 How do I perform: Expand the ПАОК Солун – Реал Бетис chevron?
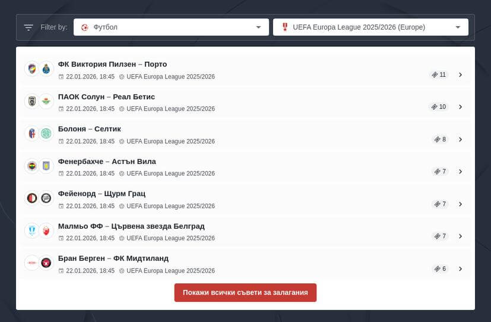(460, 107)
